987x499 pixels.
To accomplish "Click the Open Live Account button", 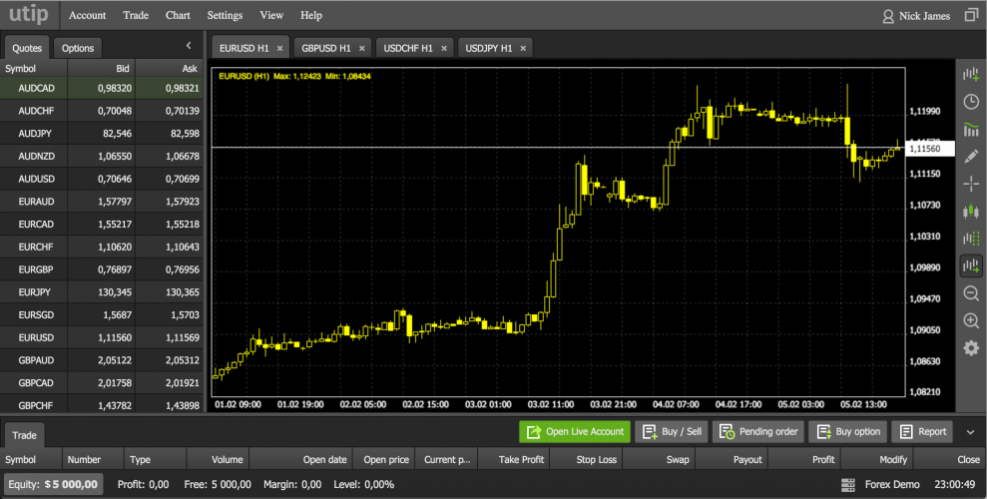I will (574, 432).
